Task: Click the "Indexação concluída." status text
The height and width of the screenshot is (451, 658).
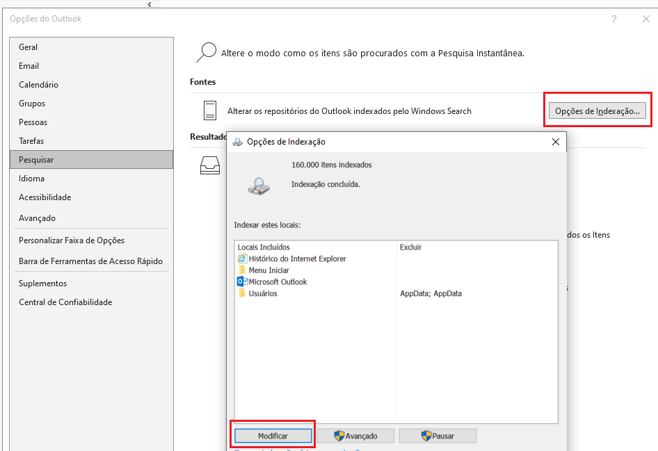Action: (326, 184)
